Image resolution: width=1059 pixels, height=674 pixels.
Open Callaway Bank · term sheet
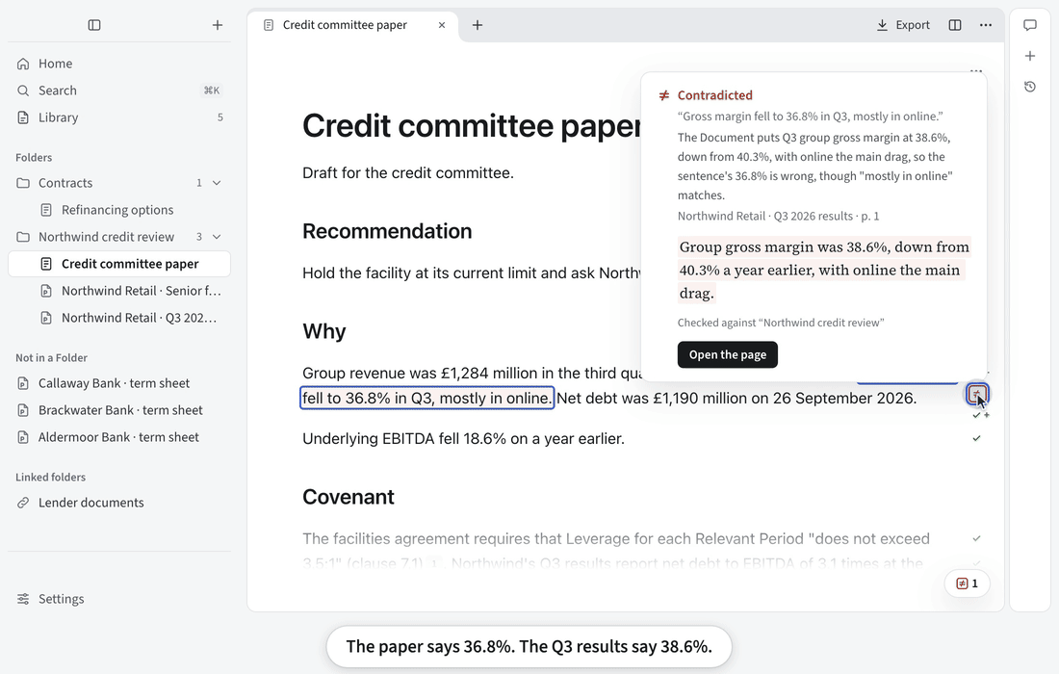[118, 383]
